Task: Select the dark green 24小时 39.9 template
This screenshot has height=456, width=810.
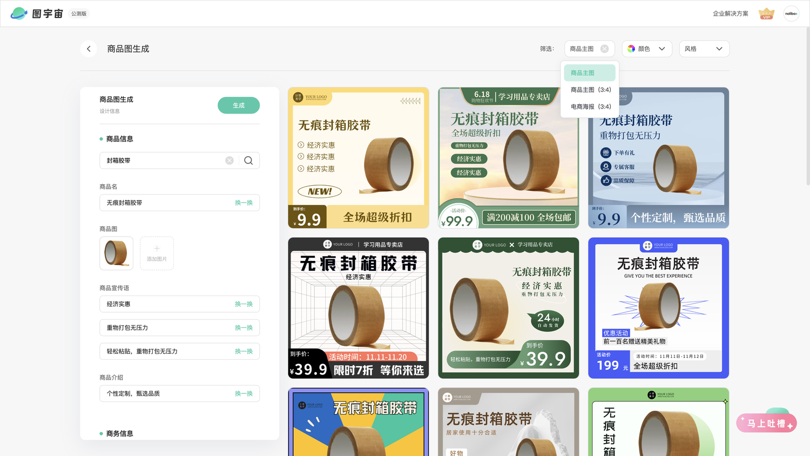Action: [x=509, y=308]
